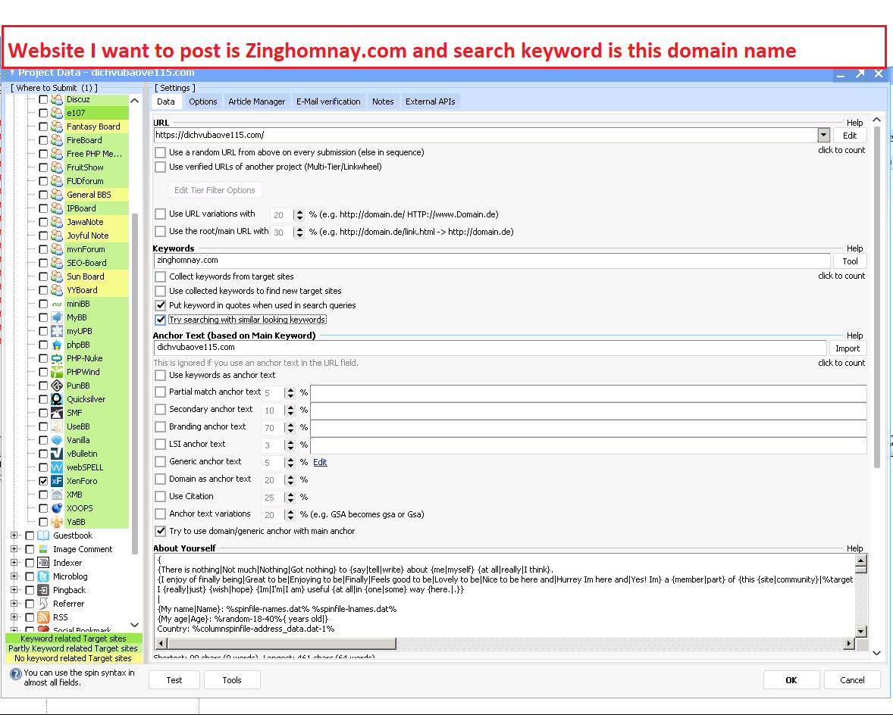This screenshot has width=893, height=715.
Task: Click the vBulletin engine icon
Action: (57, 454)
